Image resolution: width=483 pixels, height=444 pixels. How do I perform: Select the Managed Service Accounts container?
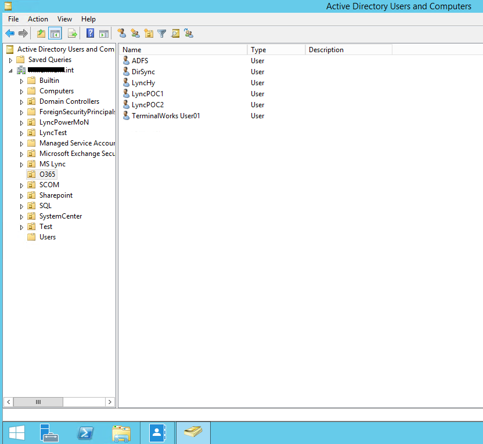[77, 143]
